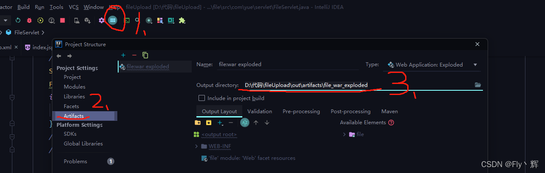Click the Available Elements help question icon
The image size is (545, 173).
point(391,123)
